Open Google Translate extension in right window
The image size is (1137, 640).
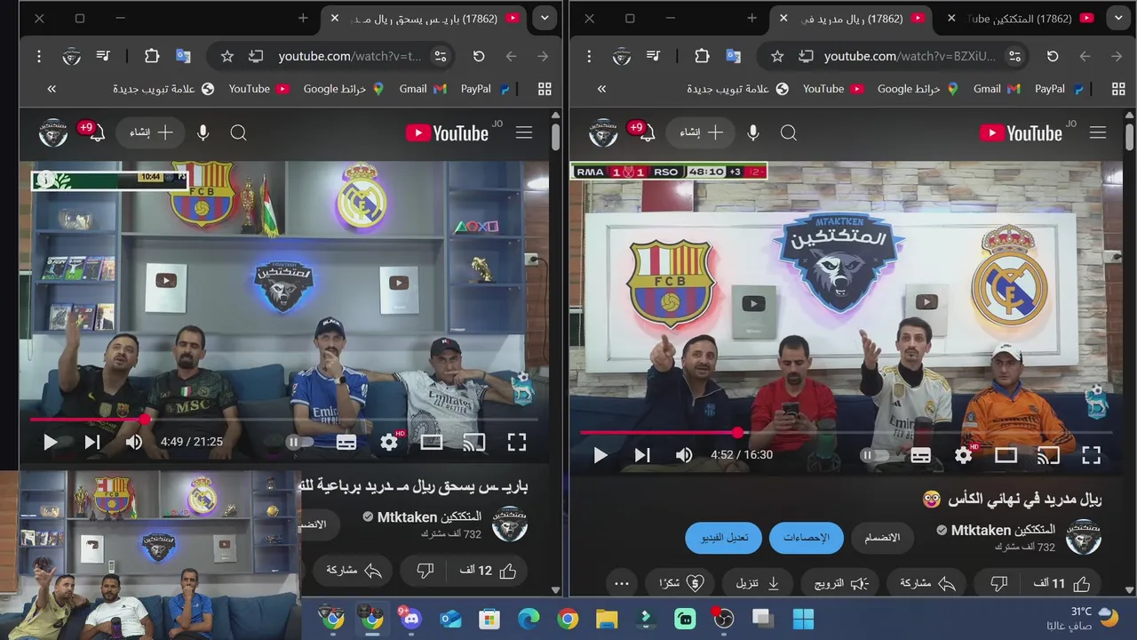click(x=733, y=56)
